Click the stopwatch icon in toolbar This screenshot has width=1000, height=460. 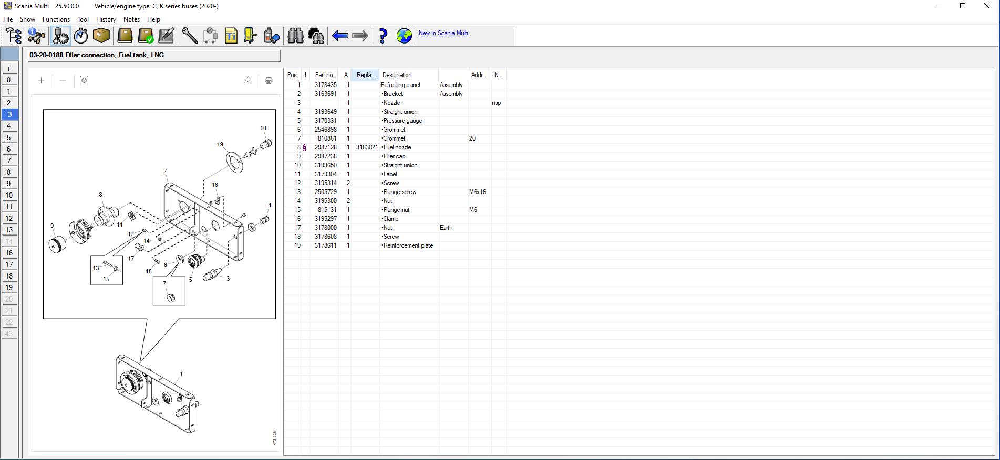[x=81, y=36]
